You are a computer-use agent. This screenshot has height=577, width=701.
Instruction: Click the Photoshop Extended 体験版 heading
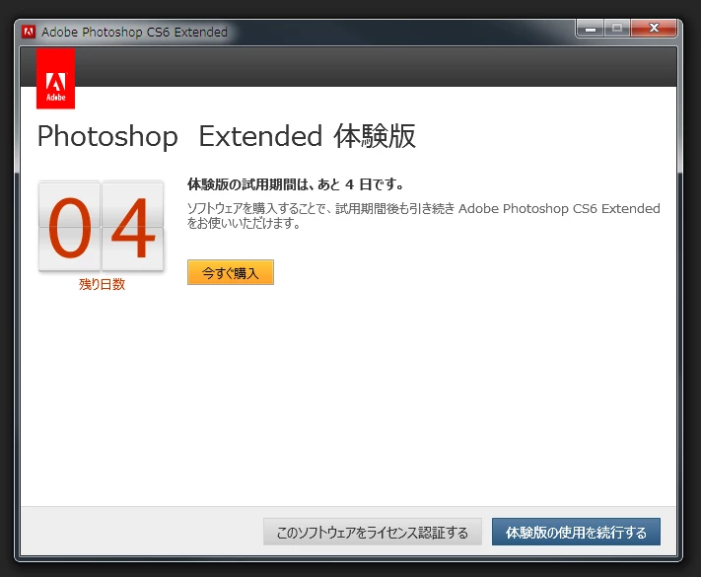[227, 136]
